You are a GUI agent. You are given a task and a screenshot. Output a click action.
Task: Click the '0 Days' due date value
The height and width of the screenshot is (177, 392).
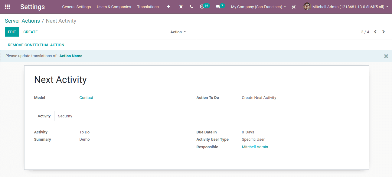[248, 132]
